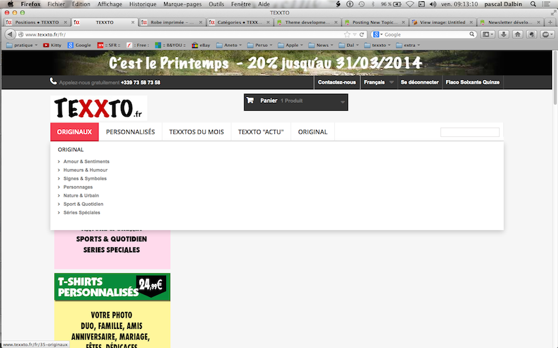Click the Firefox back arrow button
The image size is (558, 348).
[10, 35]
